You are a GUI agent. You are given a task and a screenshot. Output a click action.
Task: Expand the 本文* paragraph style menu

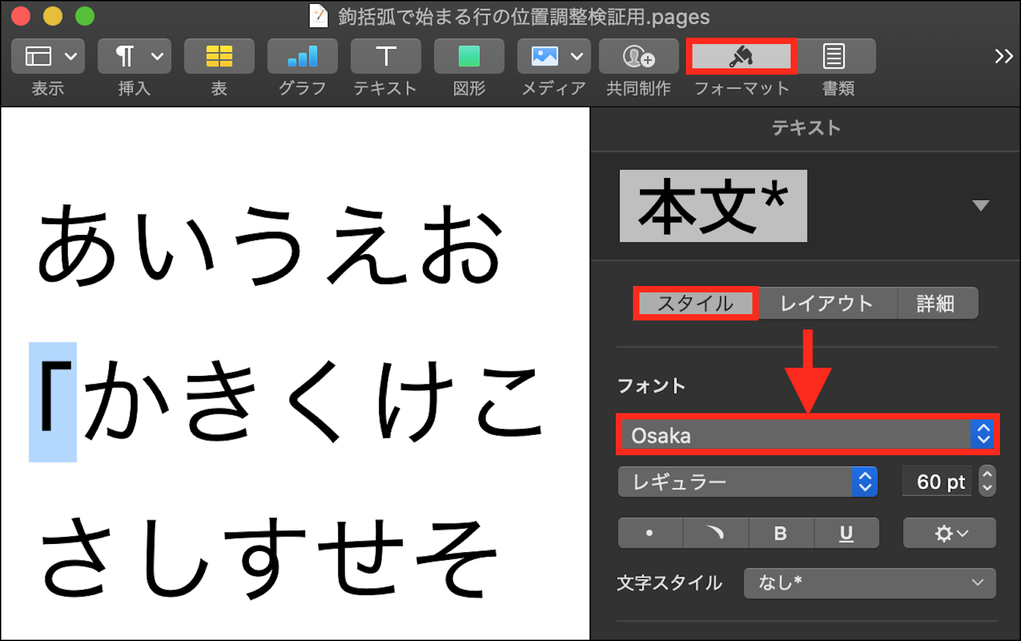coord(980,206)
